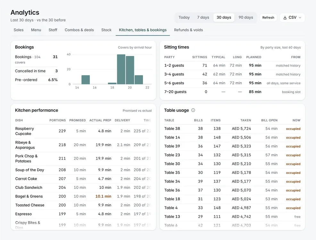
Task: Click the bar at hour 21
Action: (x=139, y=80)
